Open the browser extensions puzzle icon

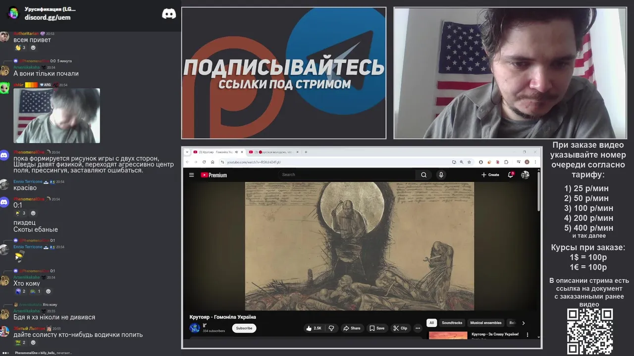506,162
